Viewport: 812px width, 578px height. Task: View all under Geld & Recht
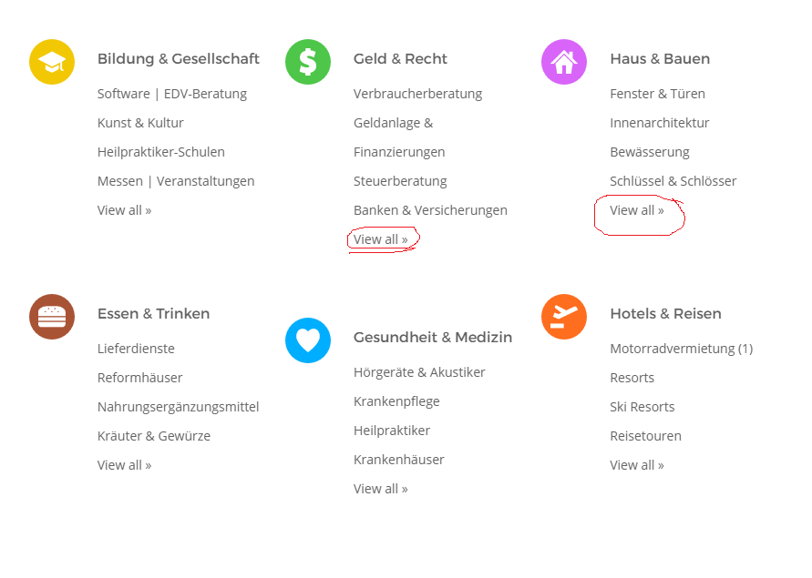381,239
